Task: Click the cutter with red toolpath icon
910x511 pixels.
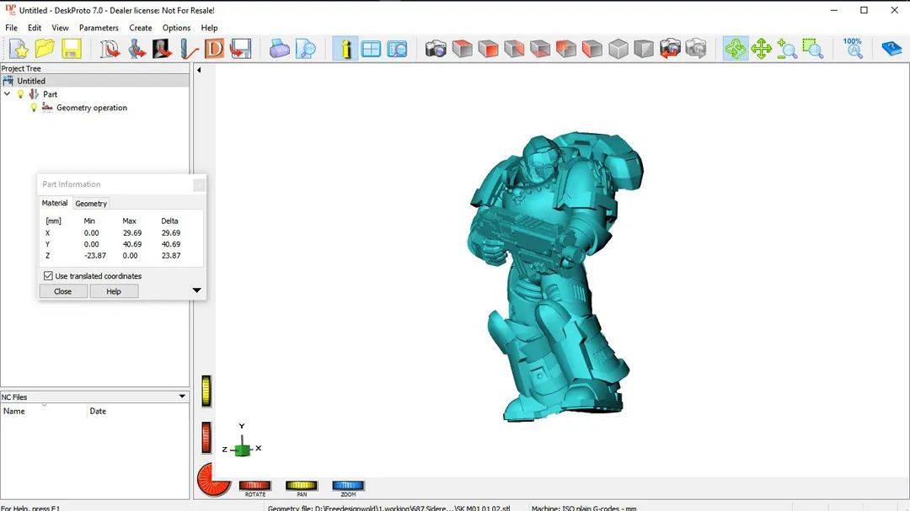Action: point(189,49)
